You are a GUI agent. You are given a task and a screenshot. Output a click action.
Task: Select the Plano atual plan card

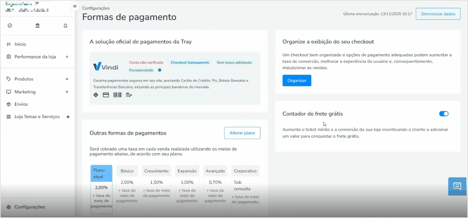click(x=102, y=189)
